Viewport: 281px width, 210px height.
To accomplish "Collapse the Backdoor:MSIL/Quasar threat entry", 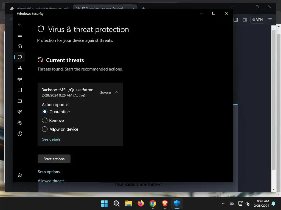I will pyautogui.click(x=116, y=92).
